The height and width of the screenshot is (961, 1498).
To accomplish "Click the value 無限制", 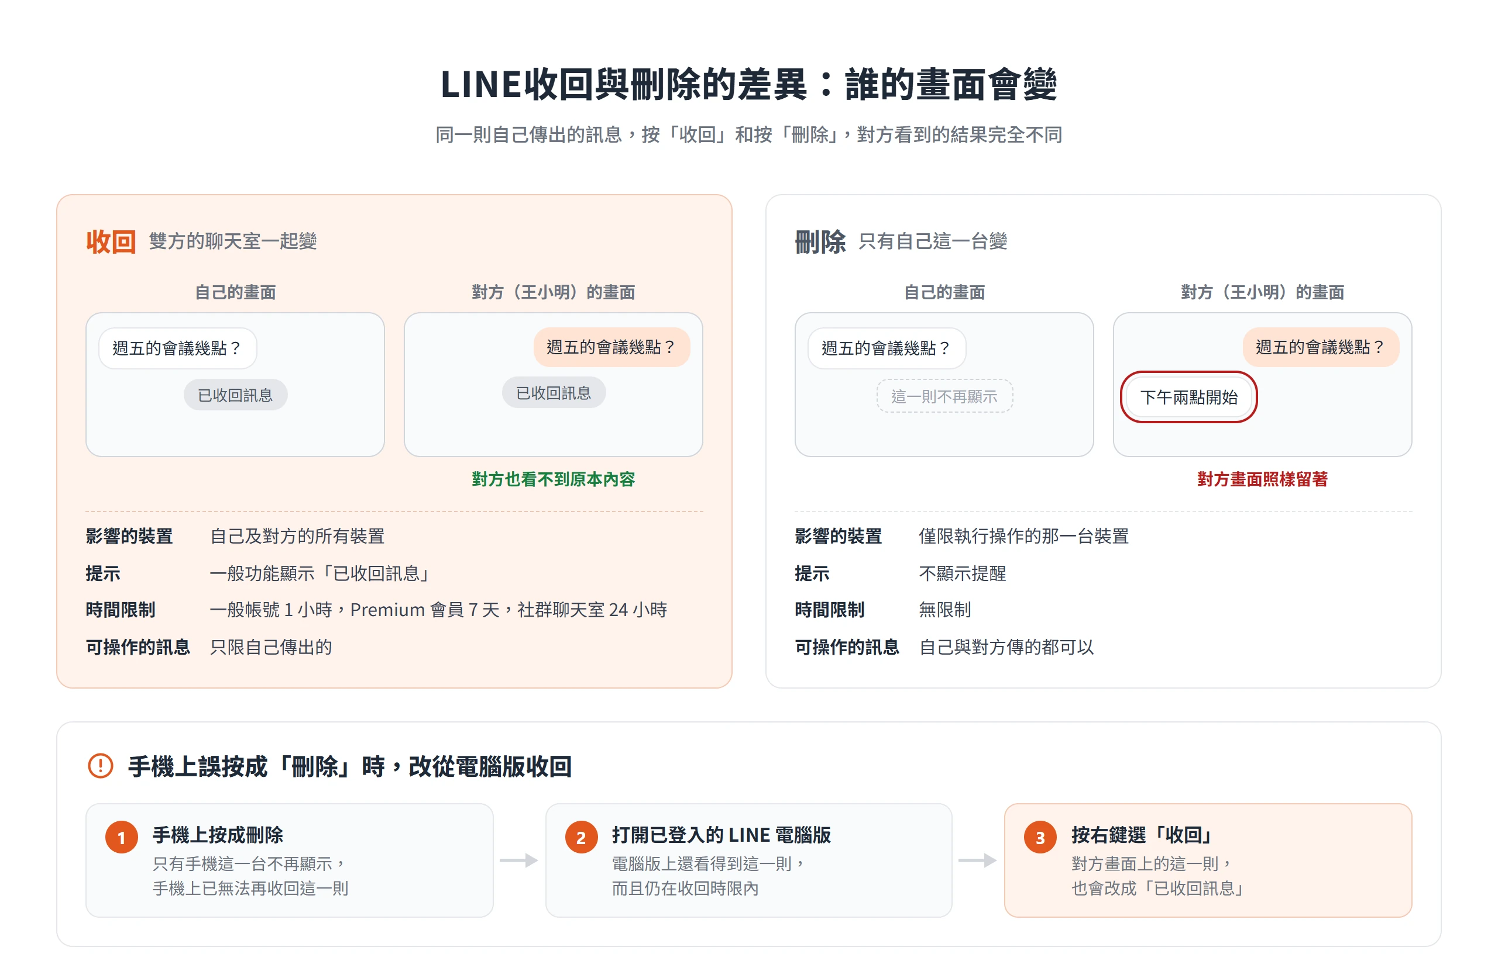I will pos(945,610).
